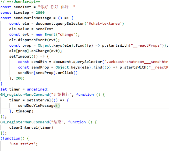Click the "结束" menu command string
Image resolution: width=169 pixels, height=151 pixels.
tap(57, 122)
